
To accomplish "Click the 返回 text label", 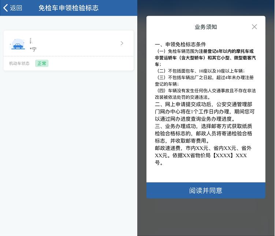I will 16,8.
